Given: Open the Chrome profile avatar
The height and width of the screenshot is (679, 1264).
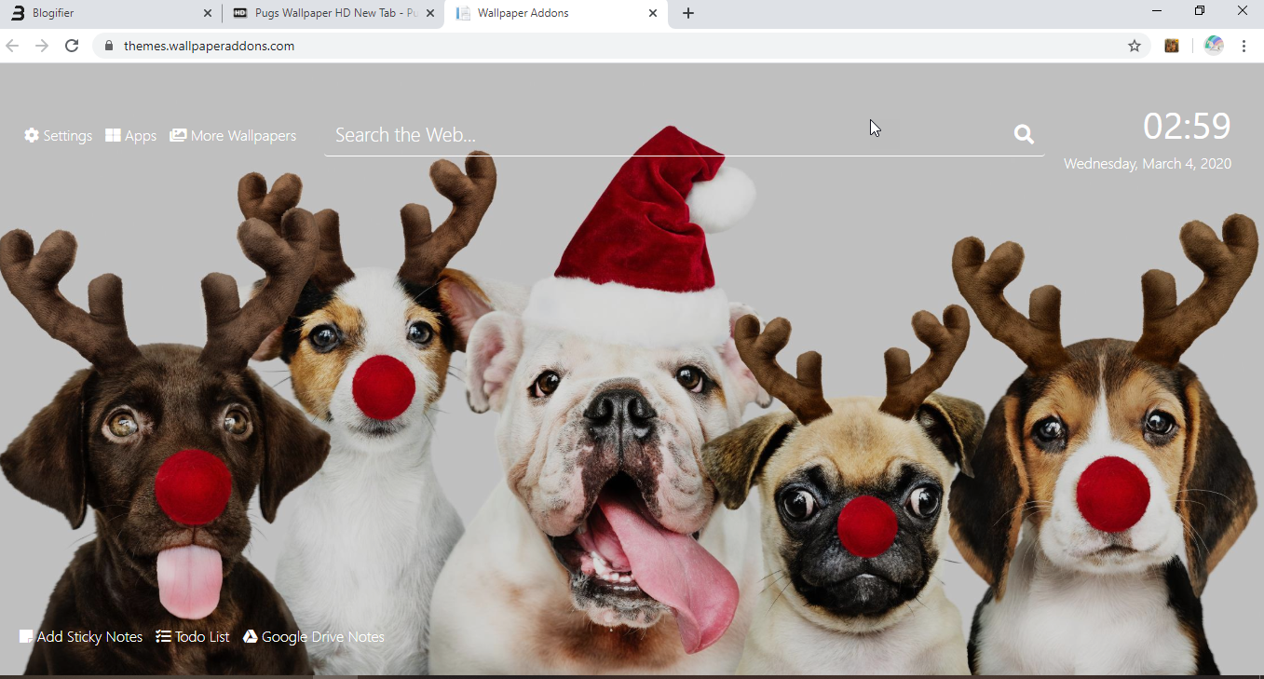Looking at the screenshot, I should 1213,46.
